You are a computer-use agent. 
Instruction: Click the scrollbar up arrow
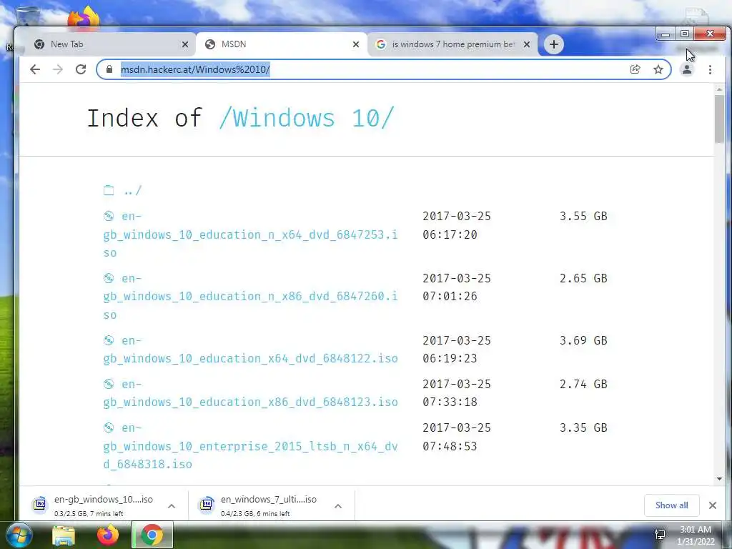719,89
